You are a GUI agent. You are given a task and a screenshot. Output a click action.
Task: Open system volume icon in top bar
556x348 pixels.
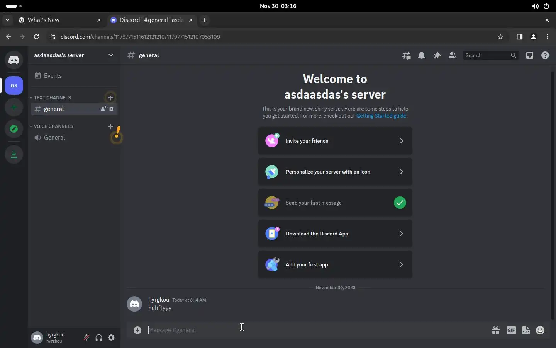[x=535, y=6]
